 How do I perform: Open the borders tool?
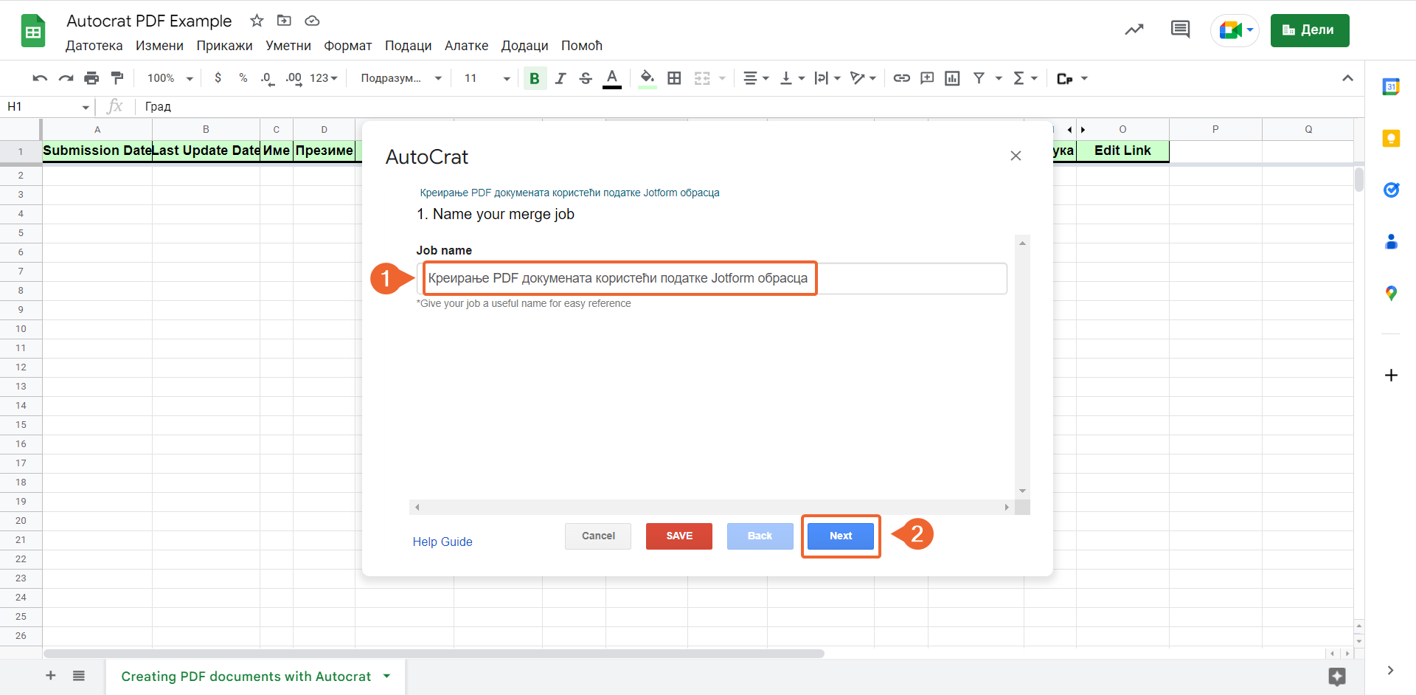click(x=674, y=78)
